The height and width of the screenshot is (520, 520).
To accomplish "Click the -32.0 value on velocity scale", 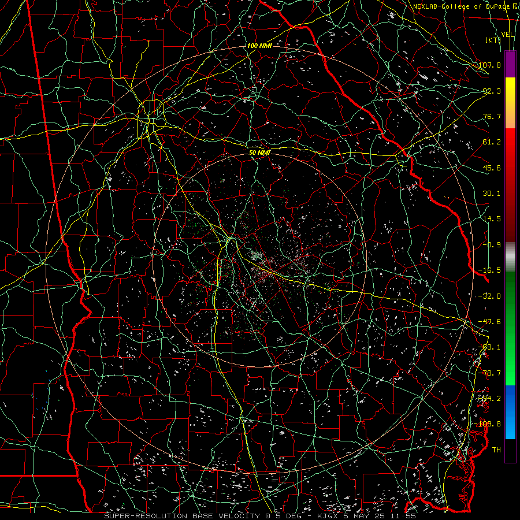I will pyautogui.click(x=489, y=296).
